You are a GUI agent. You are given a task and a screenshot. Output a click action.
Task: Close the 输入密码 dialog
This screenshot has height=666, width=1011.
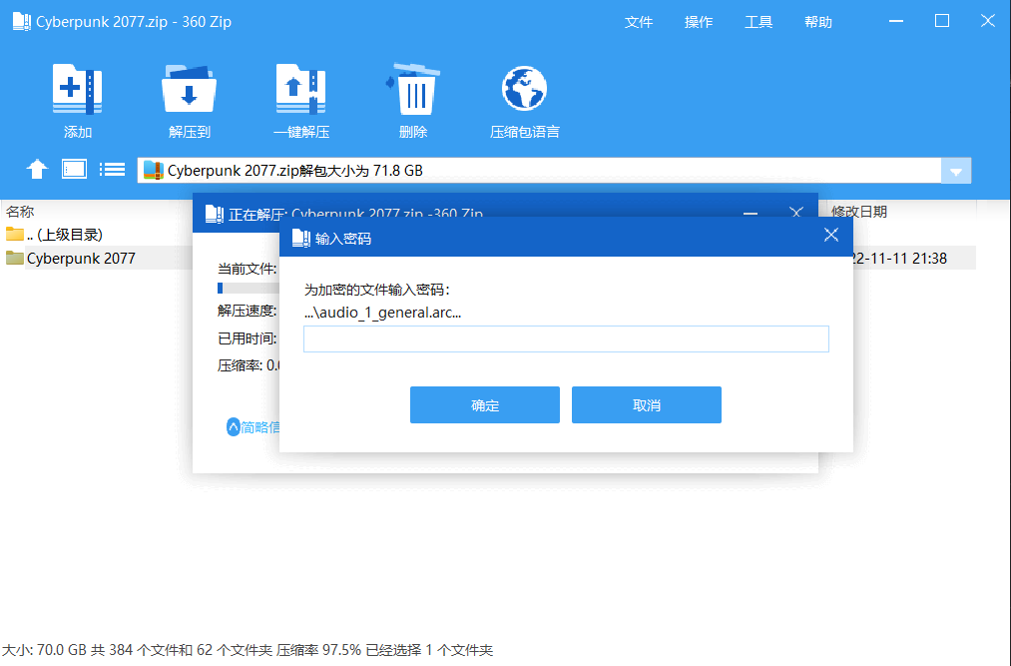coord(831,235)
